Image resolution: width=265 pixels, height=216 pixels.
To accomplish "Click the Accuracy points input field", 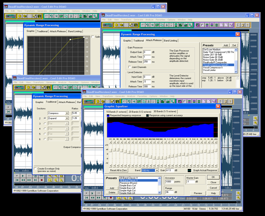I will point(169,182).
